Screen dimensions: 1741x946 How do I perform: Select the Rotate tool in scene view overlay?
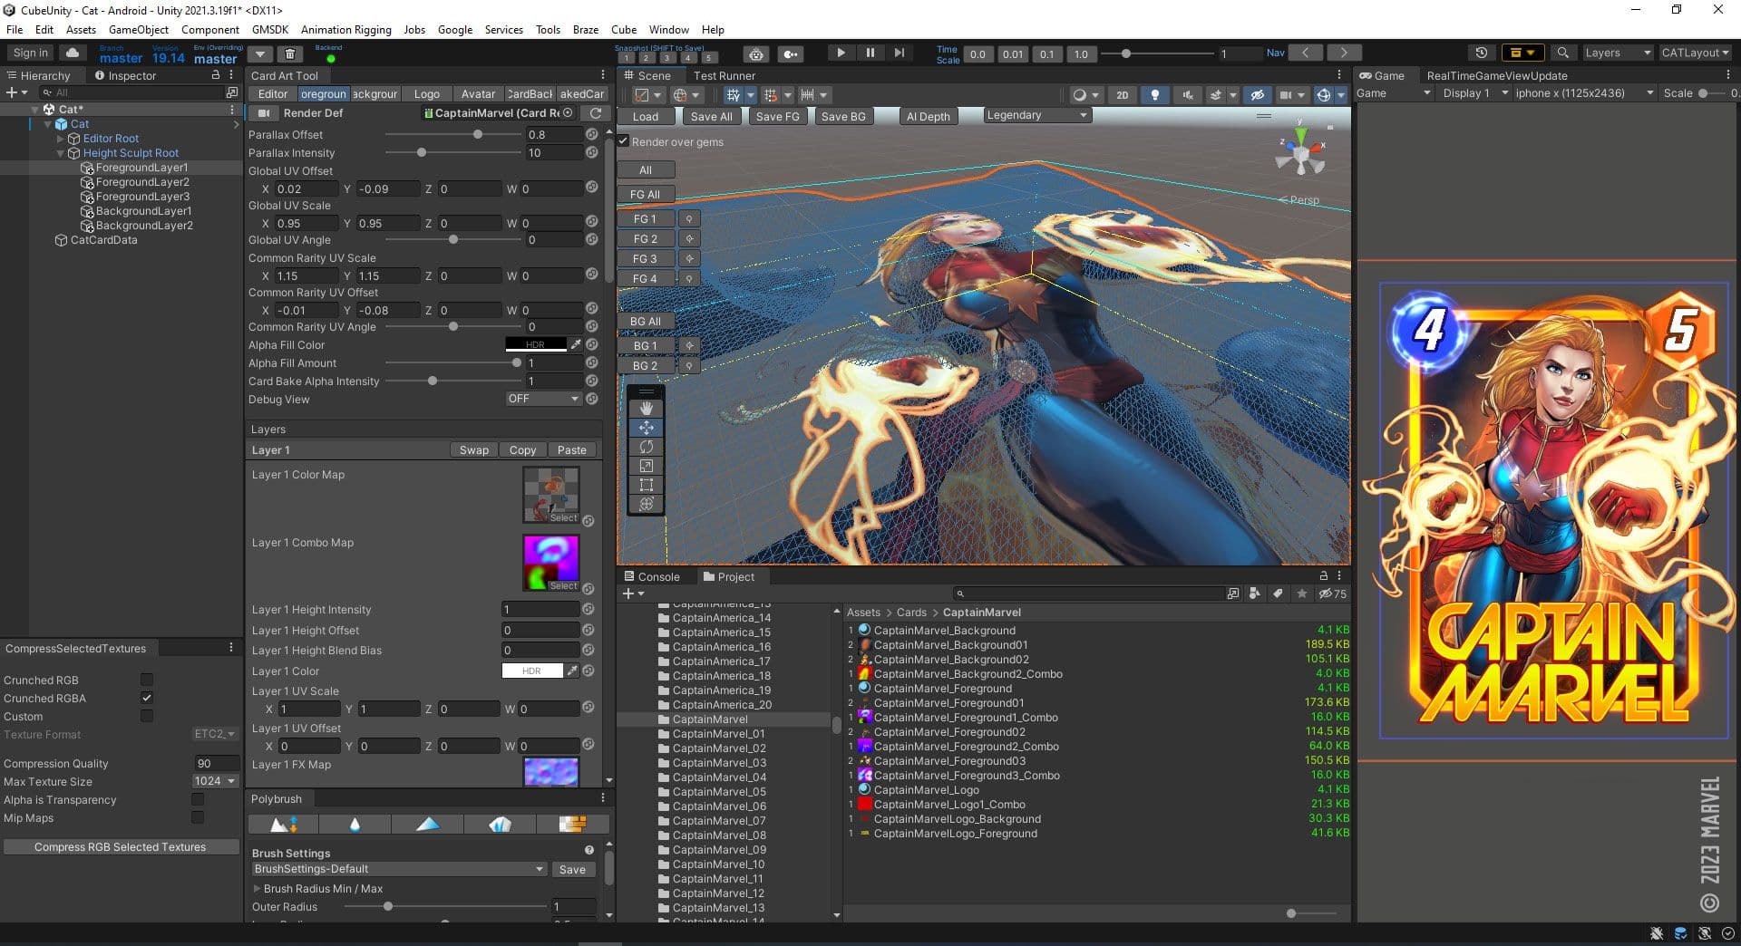click(x=646, y=446)
